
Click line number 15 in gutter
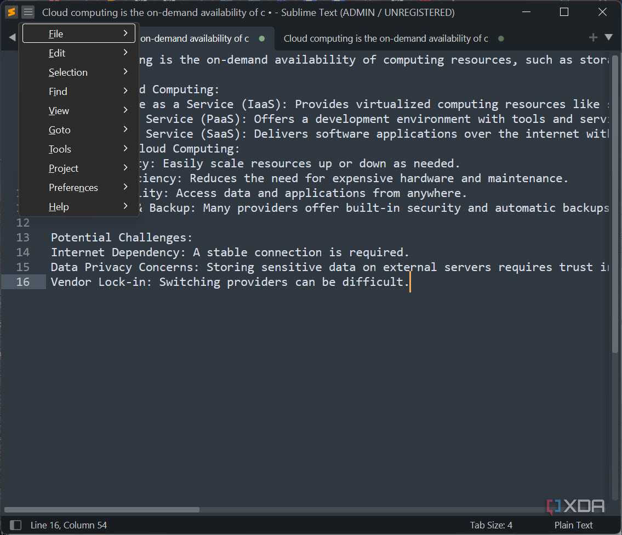point(23,267)
